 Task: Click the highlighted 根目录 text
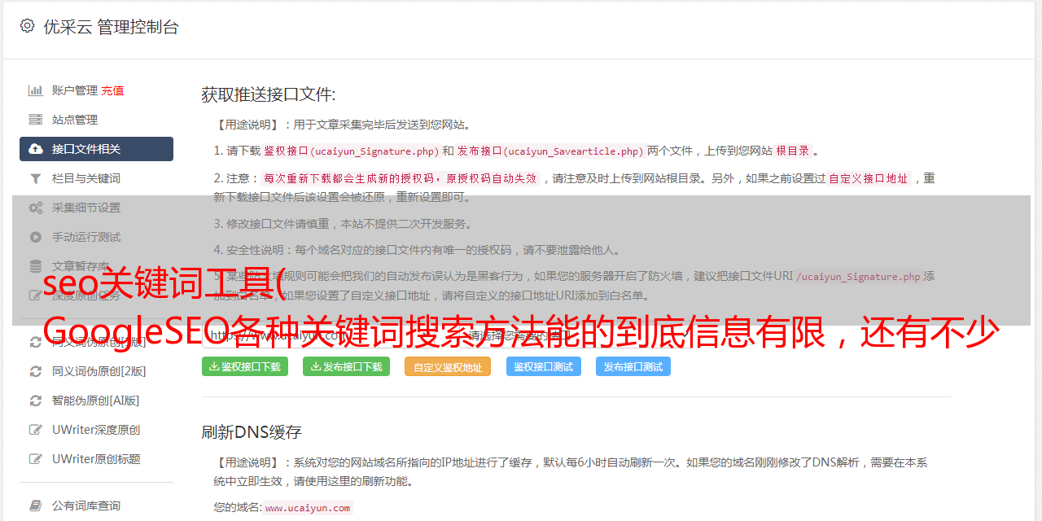[793, 151]
